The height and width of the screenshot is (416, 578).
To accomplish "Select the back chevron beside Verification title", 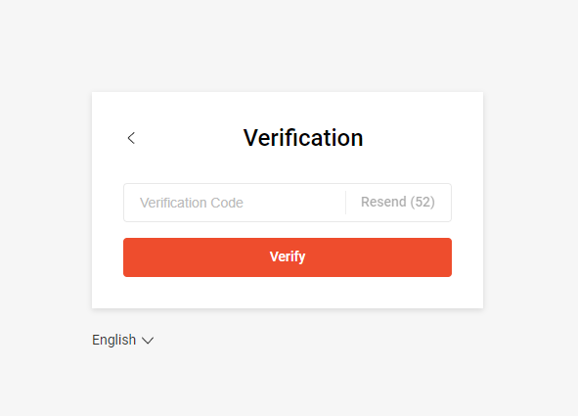I will [131, 138].
